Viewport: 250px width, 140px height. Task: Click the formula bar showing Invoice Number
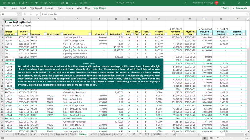pyautogui.click(x=143, y=14)
